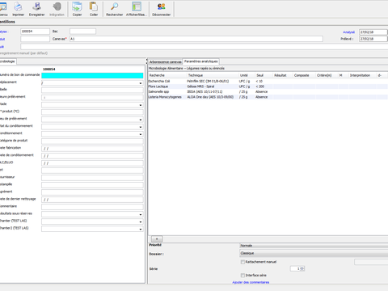Tick the Interface série checkbox
This screenshot has width=388, height=291.
click(242, 275)
